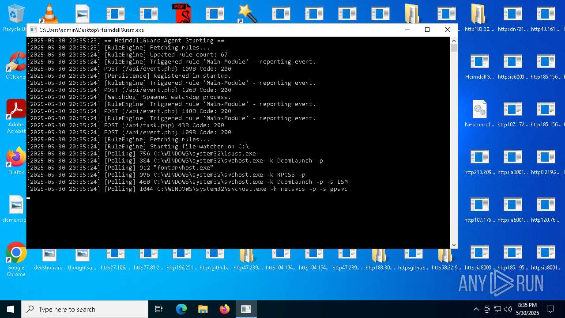The width and height of the screenshot is (565, 318).
Task: Select the http196.251... desktop file
Action: tap(182, 260)
